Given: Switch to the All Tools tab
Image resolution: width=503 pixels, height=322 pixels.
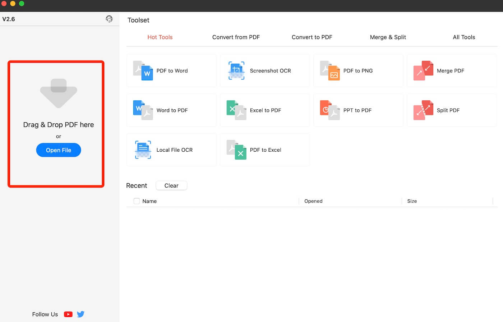Looking at the screenshot, I should (464, 37).
